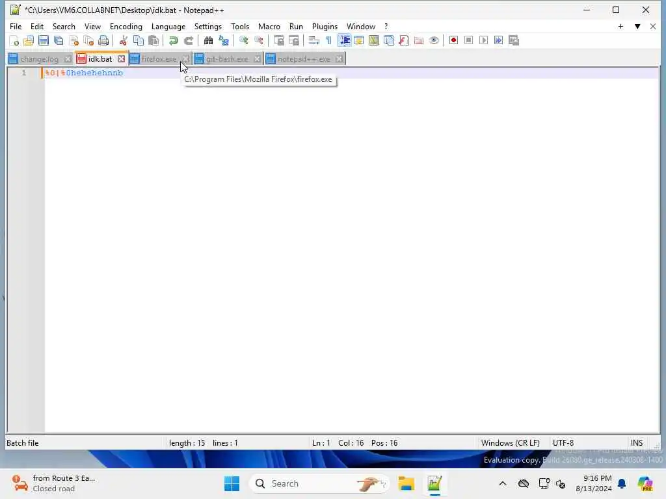This screenshot has height=499, width=666.
Task: Close the idk.bat tab
Action: (122, 59)
